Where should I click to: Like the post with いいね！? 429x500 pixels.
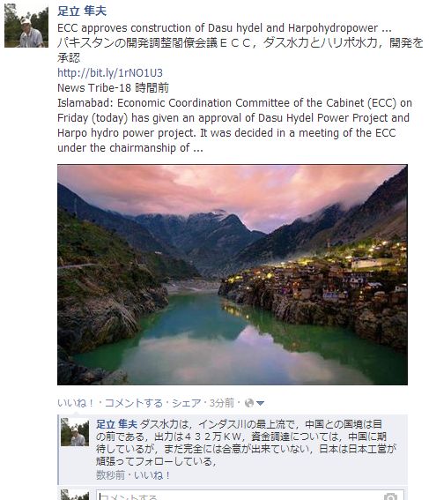coord(76,403)
